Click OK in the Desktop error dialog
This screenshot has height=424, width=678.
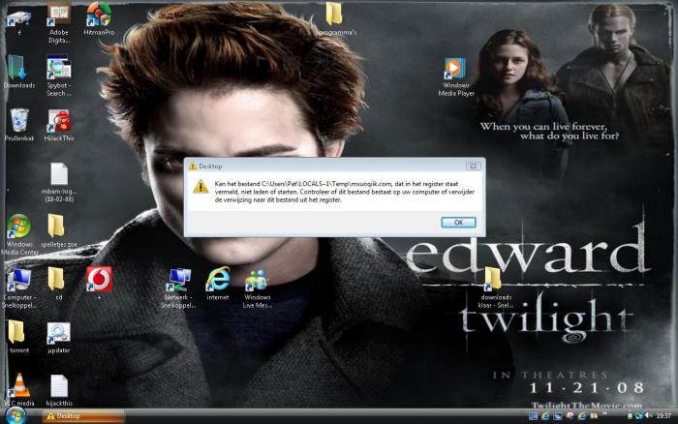[x=458, y=222]
